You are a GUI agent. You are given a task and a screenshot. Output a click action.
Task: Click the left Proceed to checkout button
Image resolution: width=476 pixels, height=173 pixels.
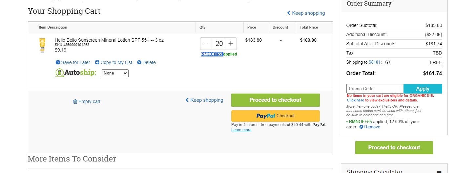(x=276, y=100)
